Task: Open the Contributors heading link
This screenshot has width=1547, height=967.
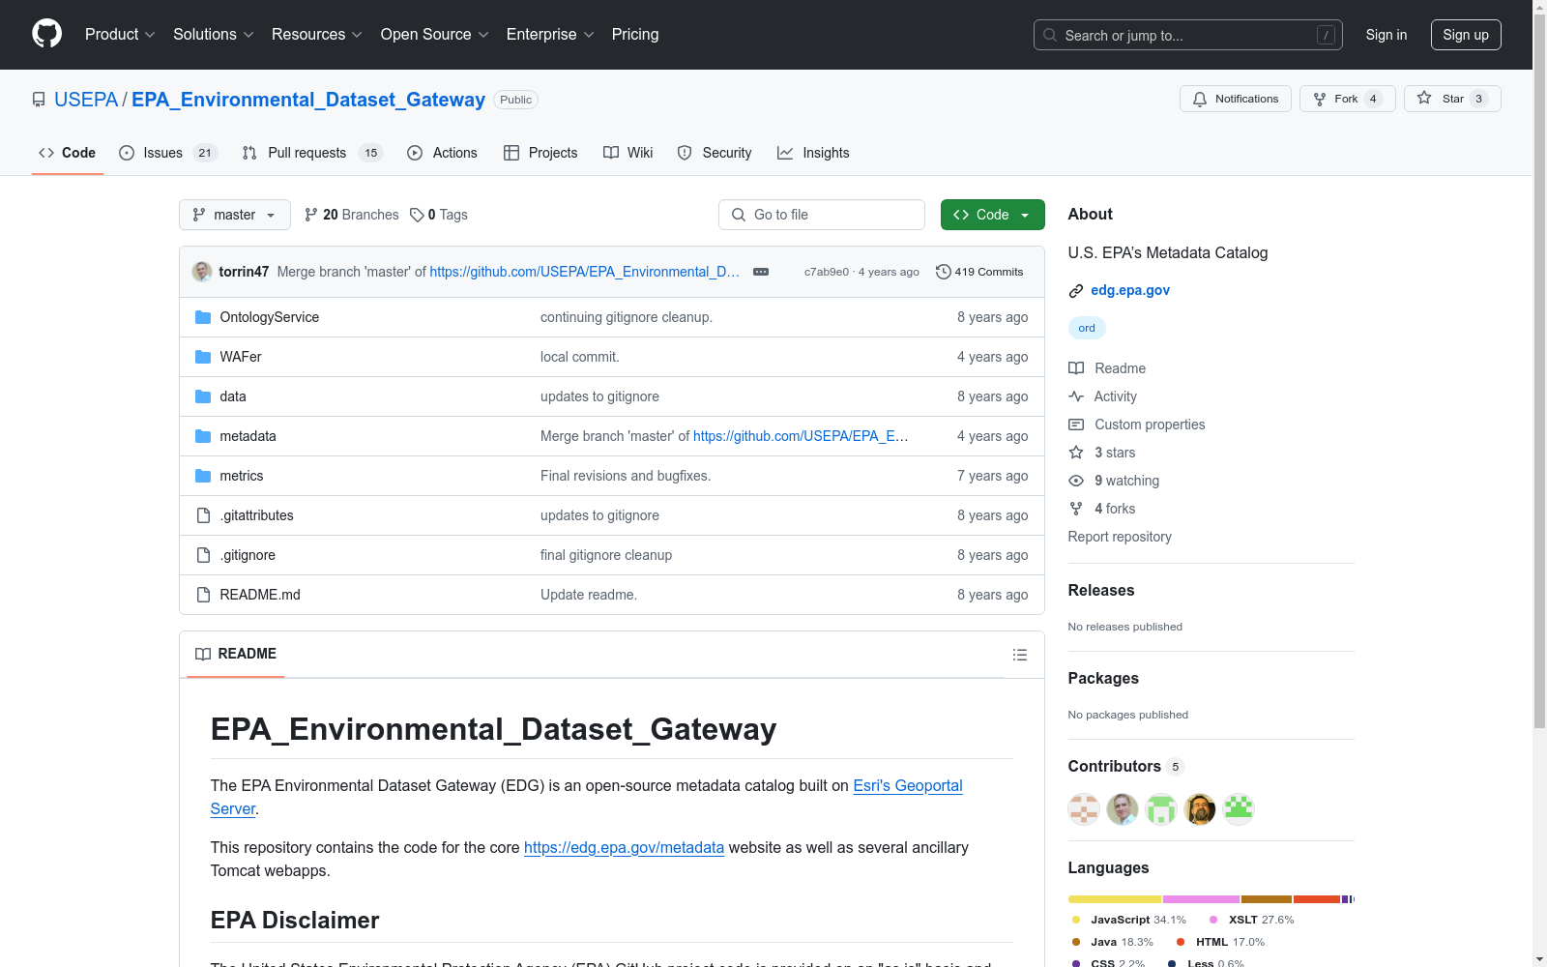Action: coord(1125,766)
